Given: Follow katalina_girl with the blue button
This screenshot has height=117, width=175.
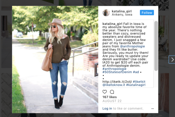Looking at the screenshot, I should [x=147, y=12].
